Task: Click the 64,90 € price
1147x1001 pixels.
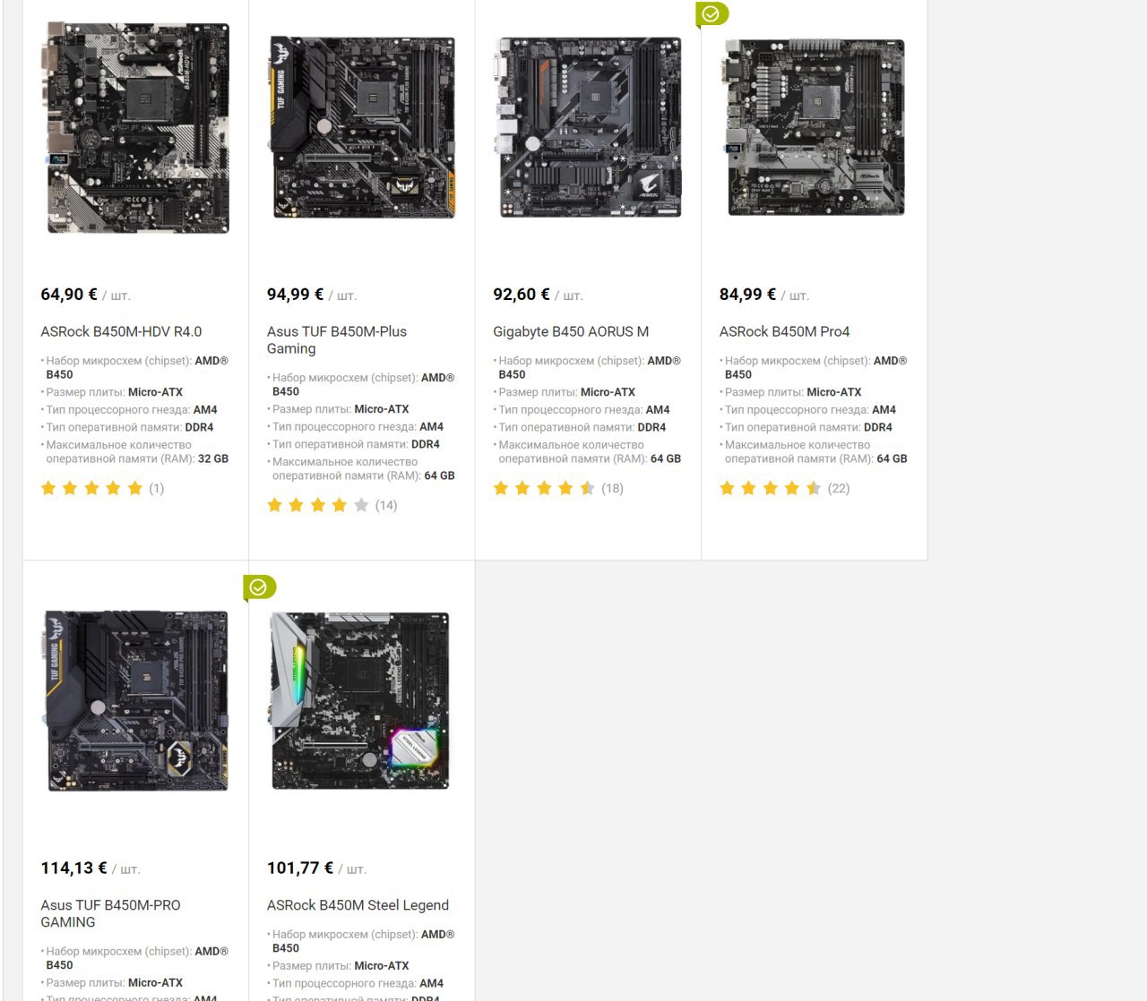Action: point(69,295)
